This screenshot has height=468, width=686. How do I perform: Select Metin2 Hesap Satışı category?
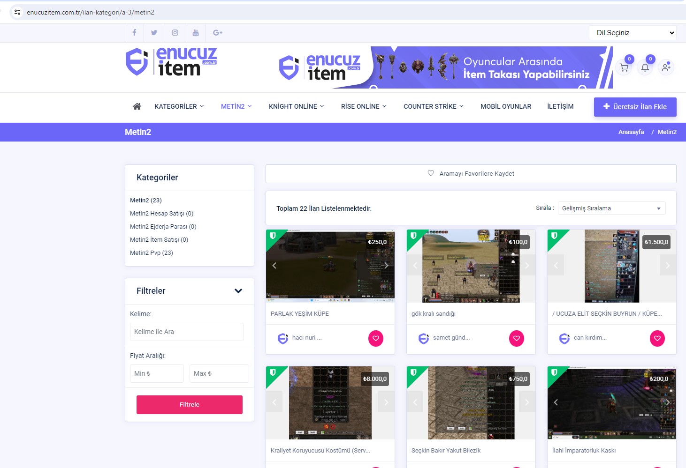point(161,213)
